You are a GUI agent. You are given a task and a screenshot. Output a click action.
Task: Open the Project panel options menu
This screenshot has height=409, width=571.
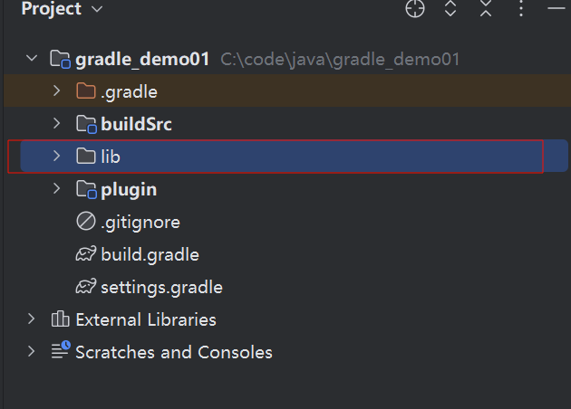point(521,8)
